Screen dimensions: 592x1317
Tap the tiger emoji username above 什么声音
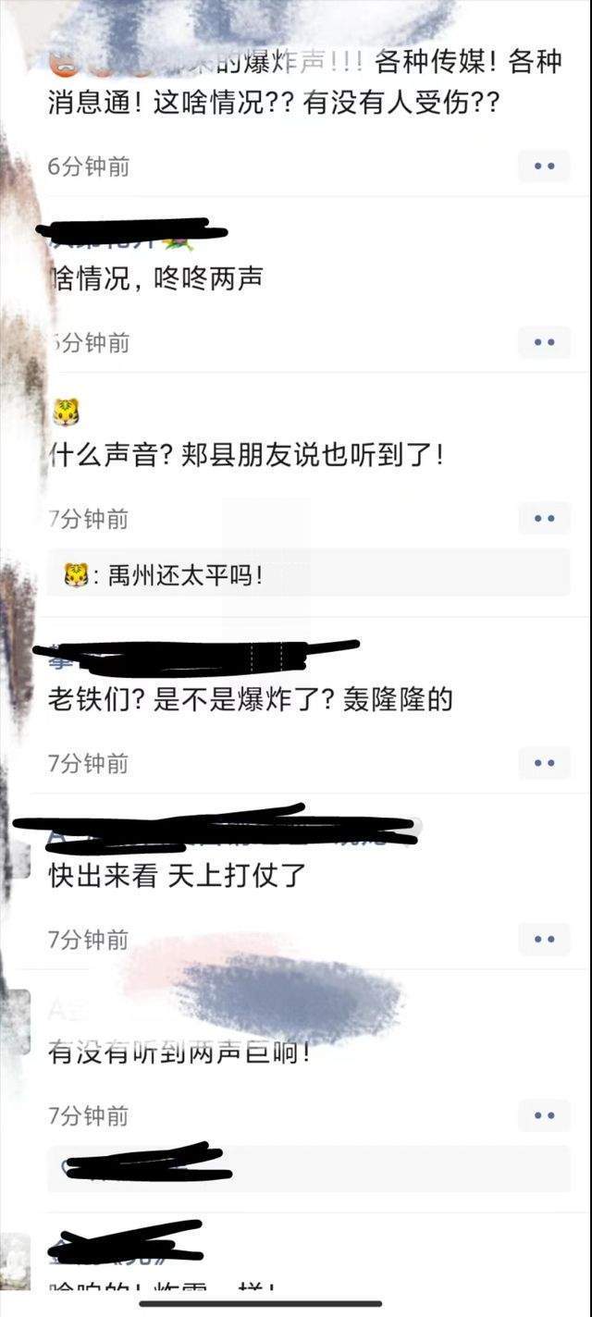65,413
